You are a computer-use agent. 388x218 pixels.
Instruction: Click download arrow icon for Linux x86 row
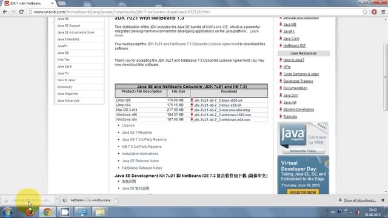tap(192, 100)
